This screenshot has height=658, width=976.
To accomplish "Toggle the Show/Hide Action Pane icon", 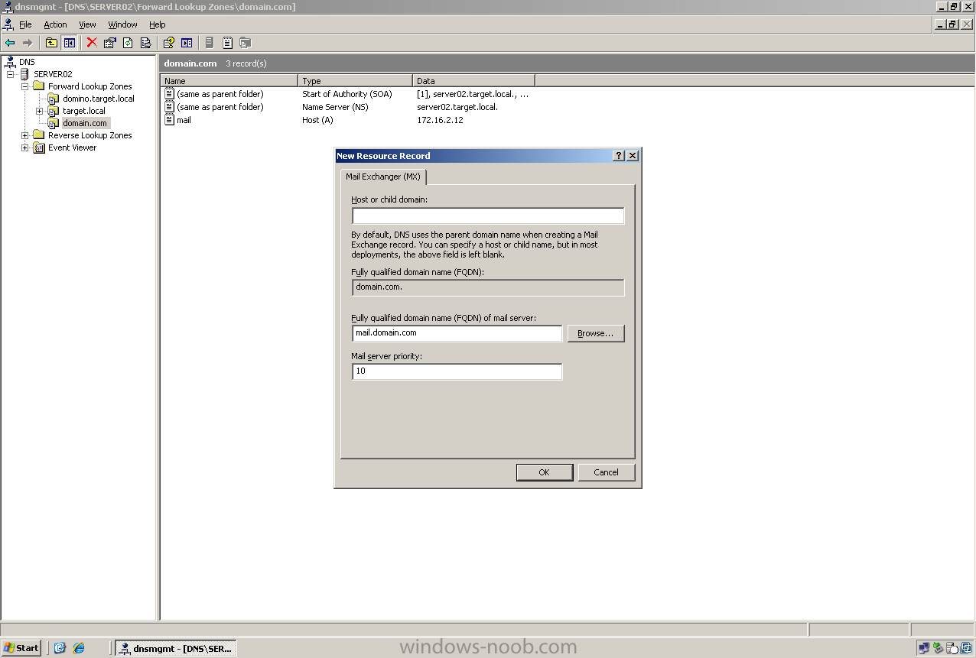I will pyautogui.click(x=187, y=43).
